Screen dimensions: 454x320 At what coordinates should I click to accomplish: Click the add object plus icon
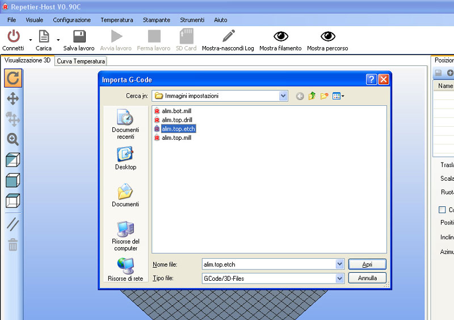tap(450, 73)
